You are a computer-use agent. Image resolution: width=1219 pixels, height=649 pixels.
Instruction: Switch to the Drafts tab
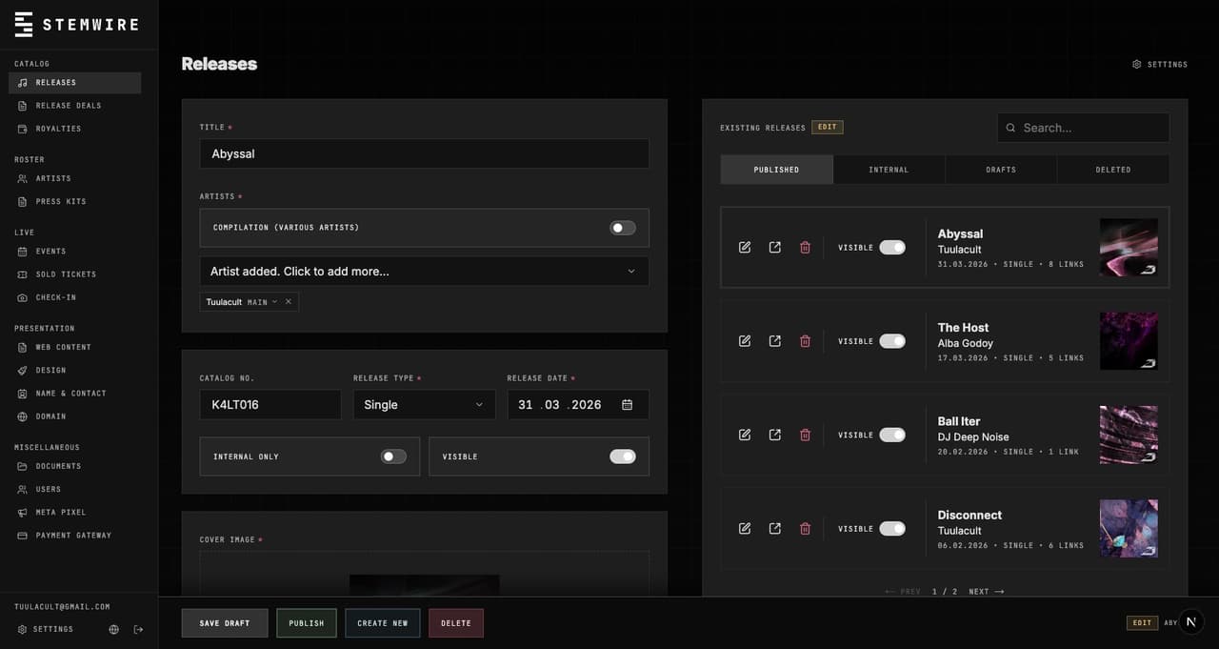1001,169
